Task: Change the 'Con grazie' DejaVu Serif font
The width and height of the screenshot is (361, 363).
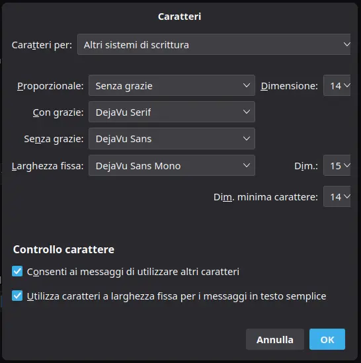Action: click(x=172, y=112)
